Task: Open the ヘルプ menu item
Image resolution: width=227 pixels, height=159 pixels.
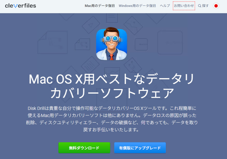Action: pyautogui.click(x=165, y=6)
